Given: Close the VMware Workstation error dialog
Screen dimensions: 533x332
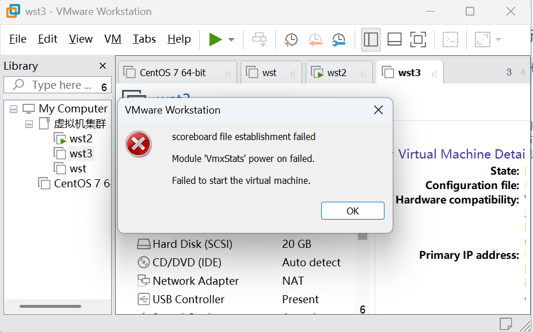Looking at the screenshot, I should point(378,110).
